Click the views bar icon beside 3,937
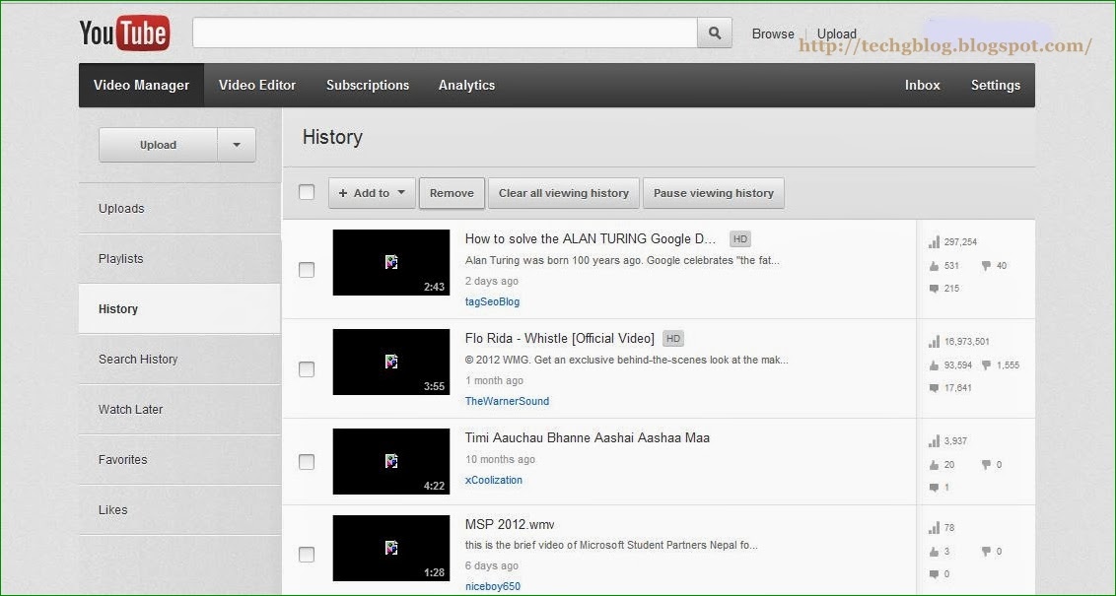The height and width of the screenshot is (596, 1116). click(x=934, y=441)
